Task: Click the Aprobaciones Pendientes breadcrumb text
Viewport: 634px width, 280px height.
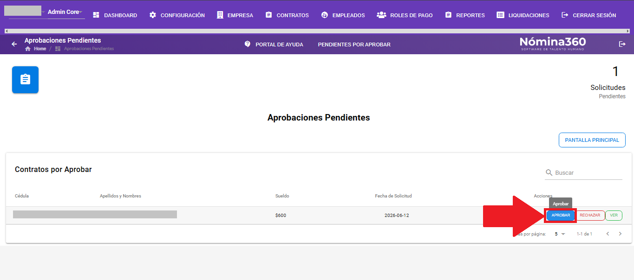Action: coord(89,49)
